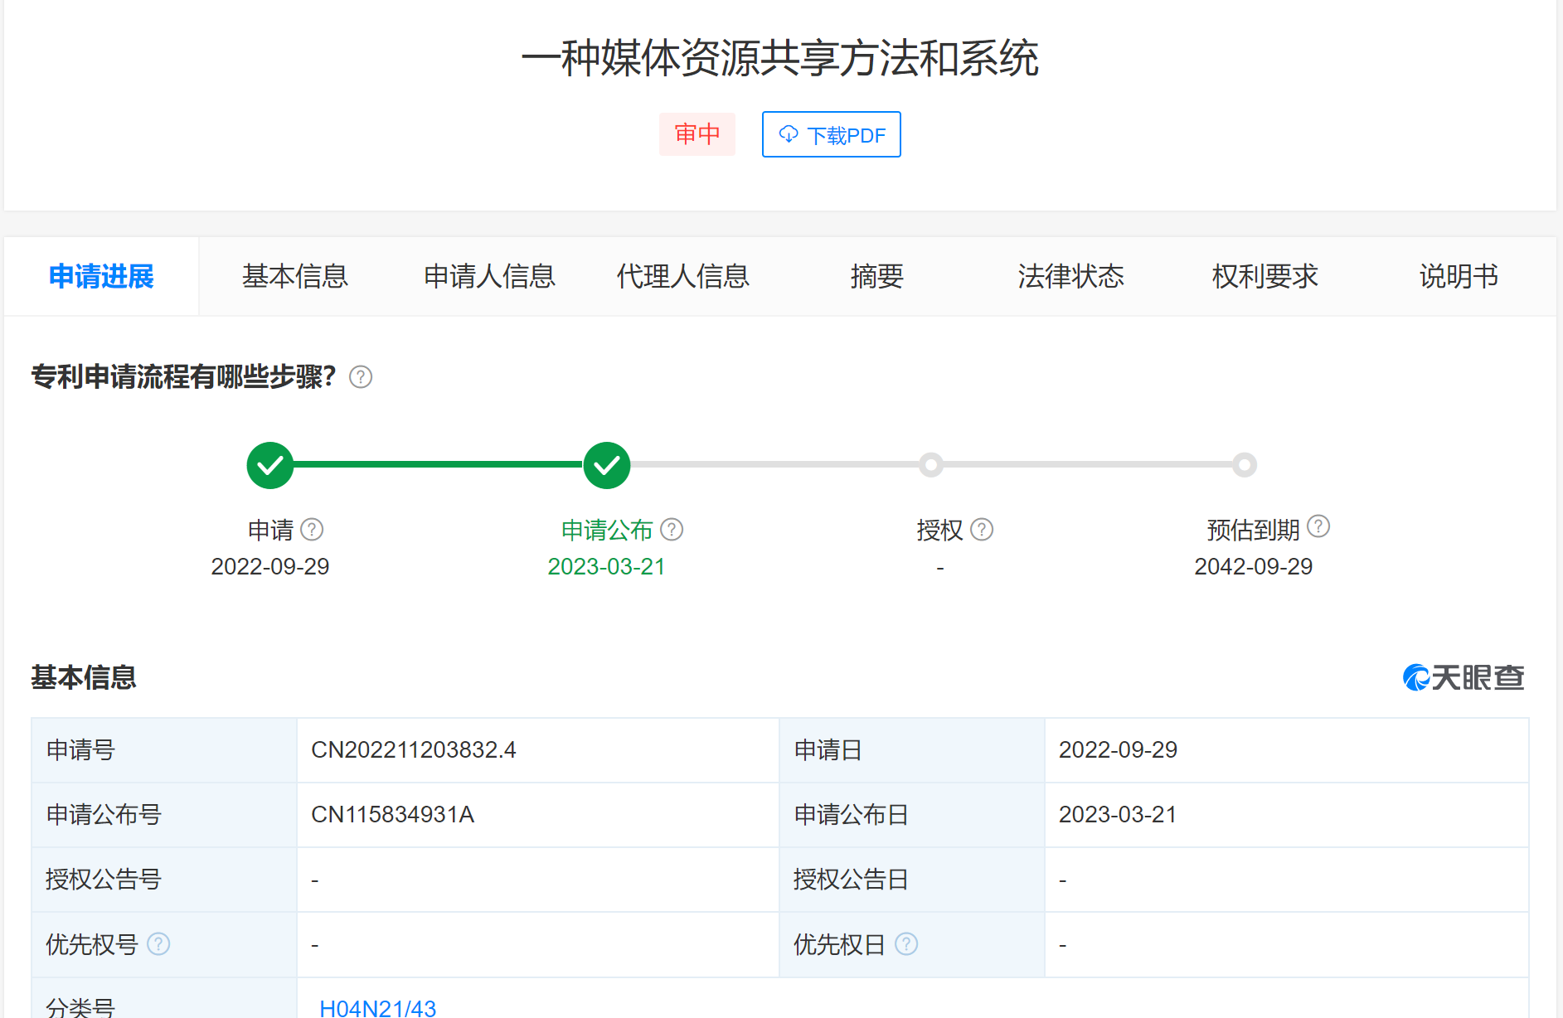This screenshot has width=1563, height=1018.
Task: Click the grey 预估到期 progress marker
Action: (x=1244, y=465)
